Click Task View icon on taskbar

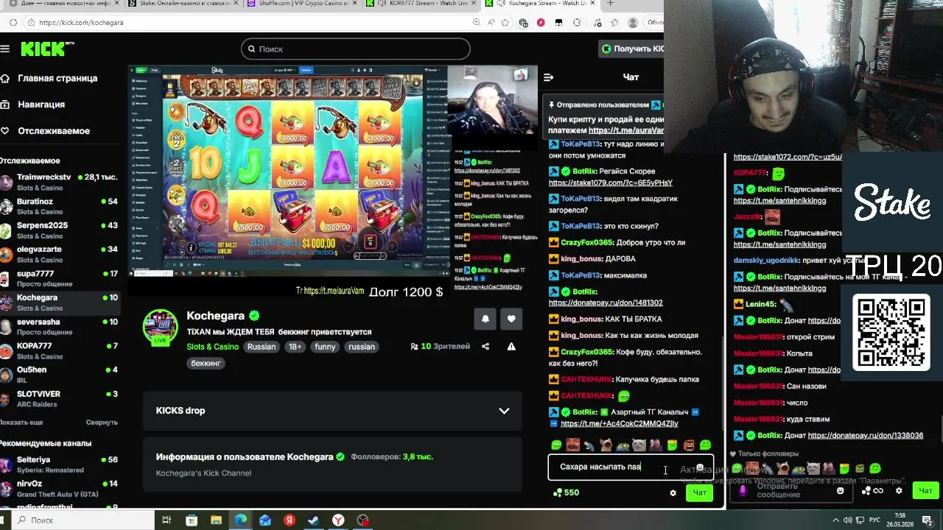click(x=166, y=520)
